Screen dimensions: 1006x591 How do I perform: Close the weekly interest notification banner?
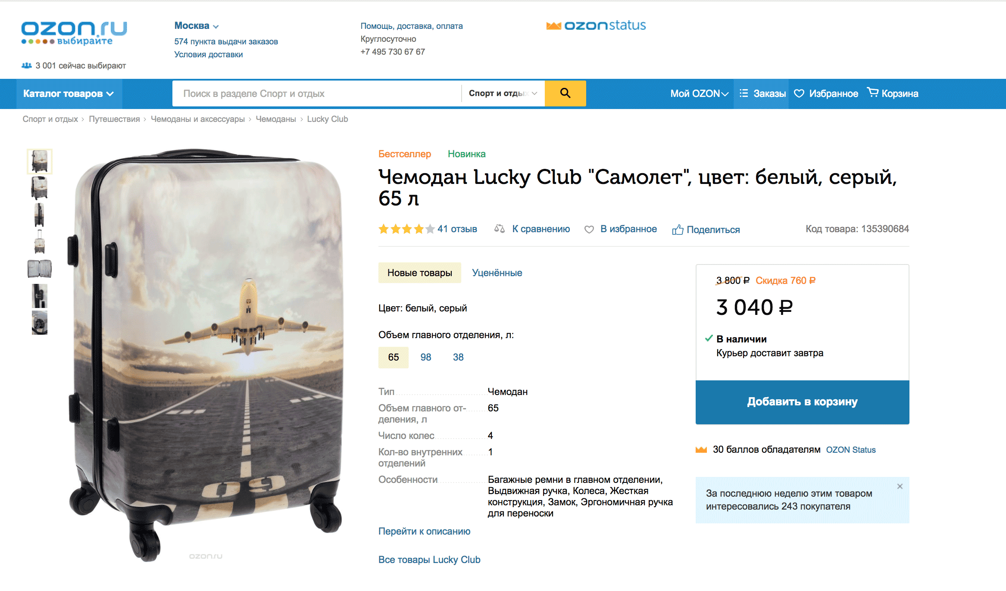coord(900,486)
